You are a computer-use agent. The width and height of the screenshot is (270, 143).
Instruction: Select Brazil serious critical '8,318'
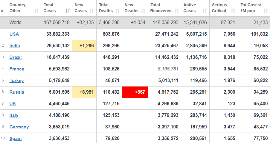tap(229, 57)
